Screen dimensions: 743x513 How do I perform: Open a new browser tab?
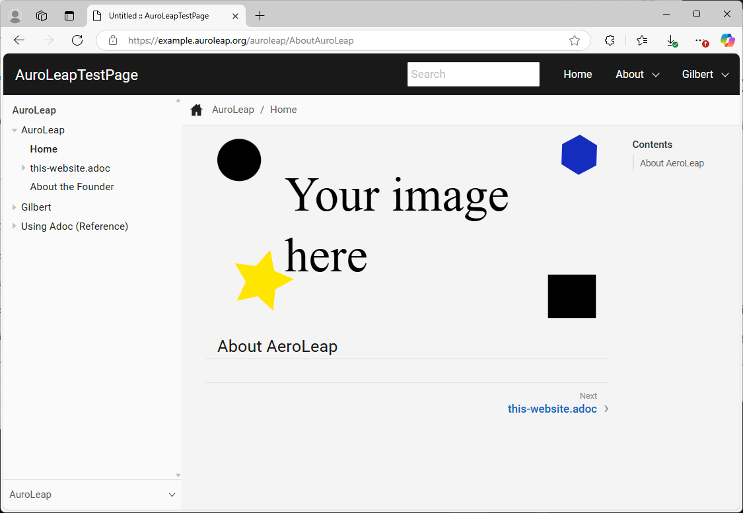point(260,16)
